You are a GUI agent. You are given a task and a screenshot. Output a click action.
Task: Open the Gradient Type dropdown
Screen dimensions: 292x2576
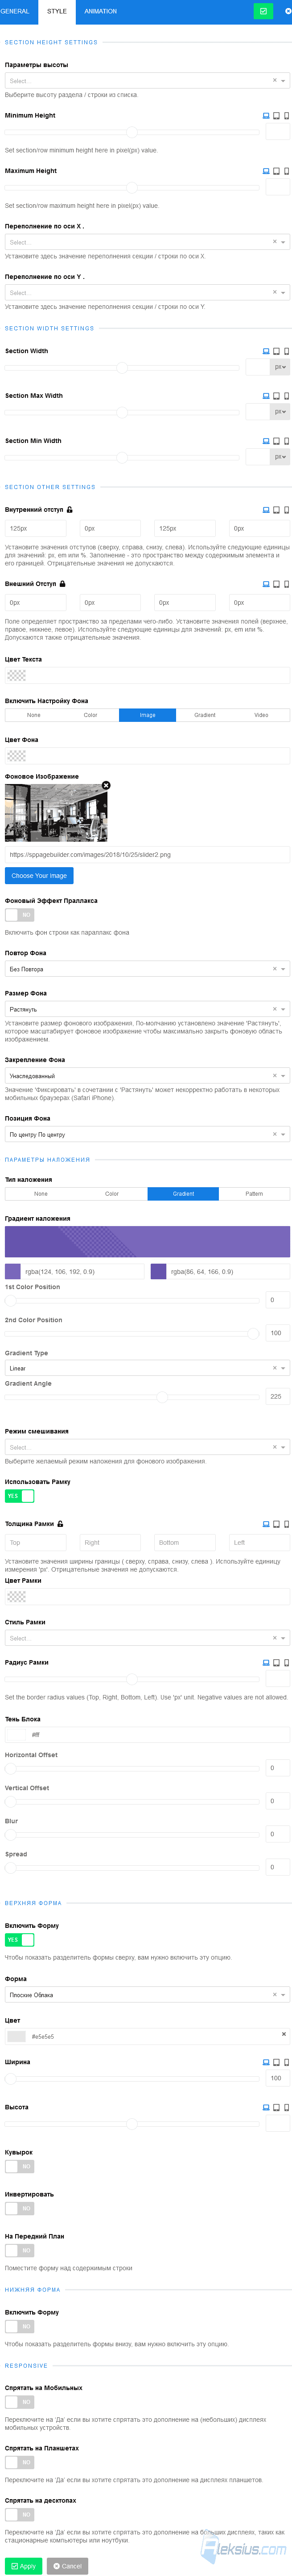click(148, 1367)
